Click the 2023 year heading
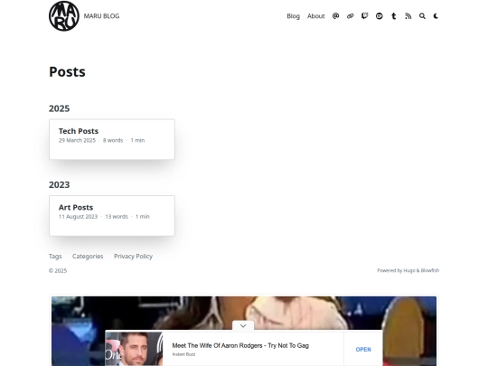This screenshot has width=488, height=366. [59, 185]
